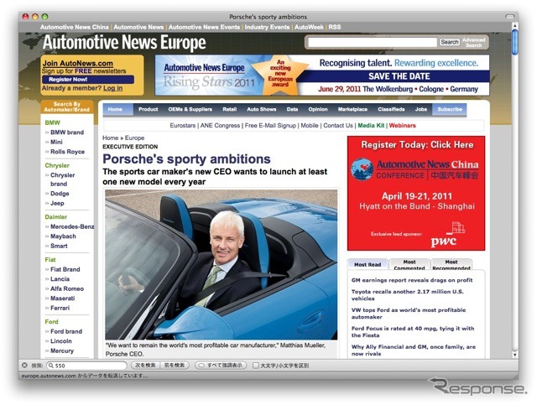
Task: Open the Mobile link
Action: tap(310, 126)
